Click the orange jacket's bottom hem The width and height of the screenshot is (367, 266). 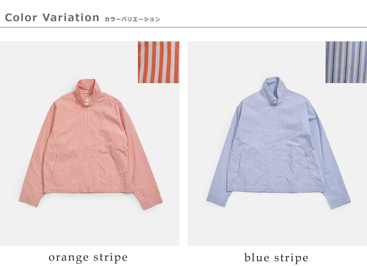tap(88, 190)
